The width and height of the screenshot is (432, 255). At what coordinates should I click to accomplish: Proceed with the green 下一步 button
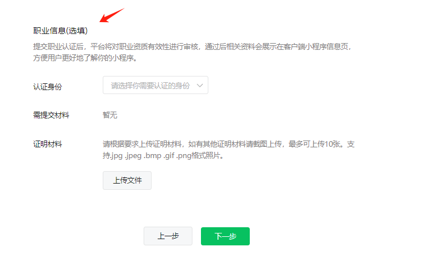[x=225, y=236]
